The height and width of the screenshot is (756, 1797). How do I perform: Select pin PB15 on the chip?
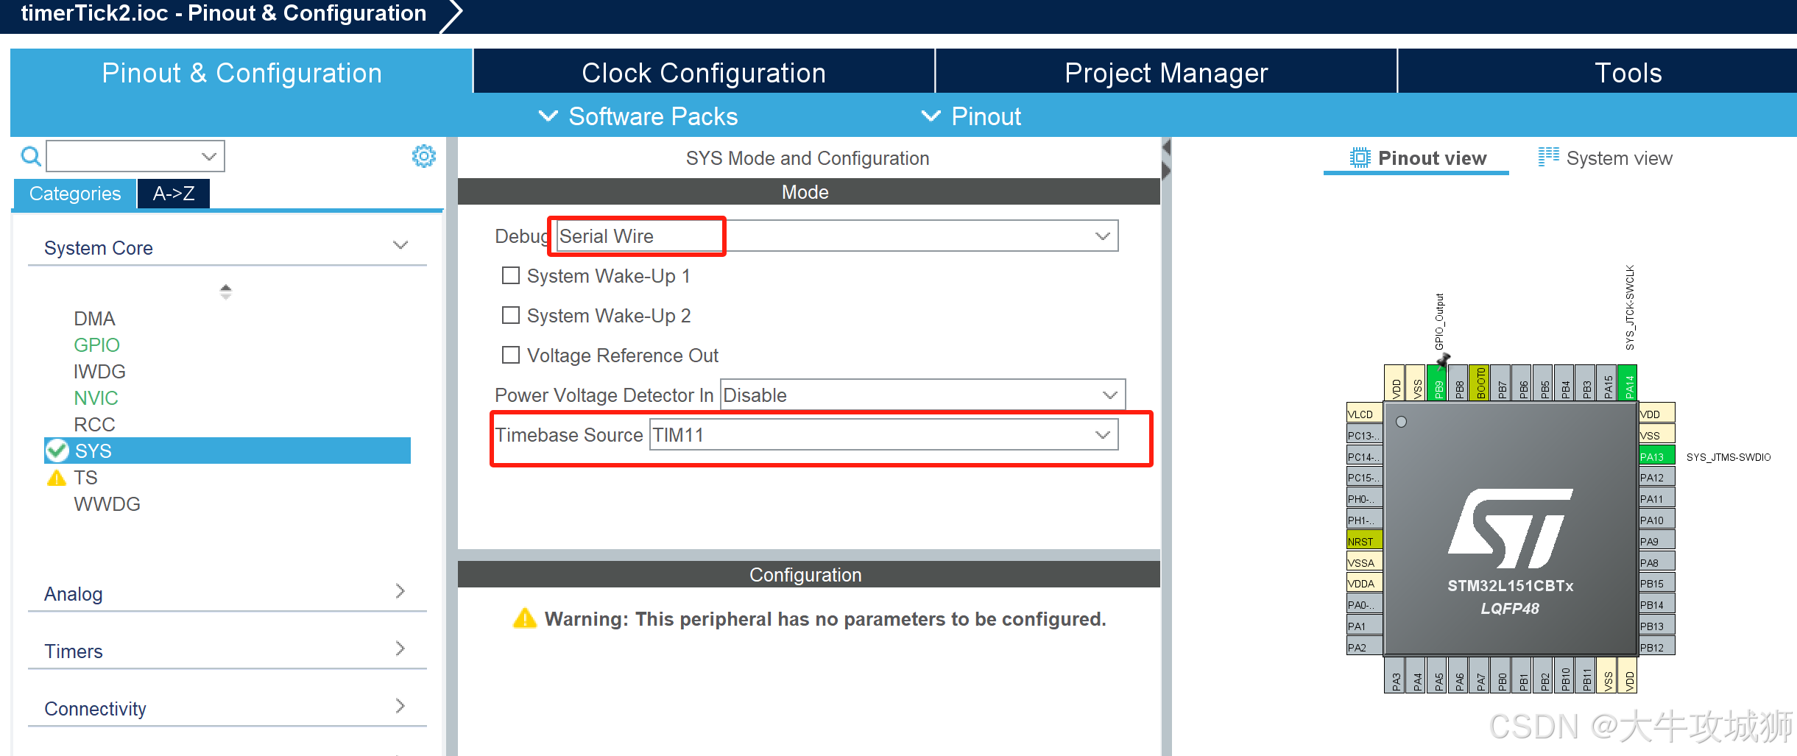click(1656, 583)
